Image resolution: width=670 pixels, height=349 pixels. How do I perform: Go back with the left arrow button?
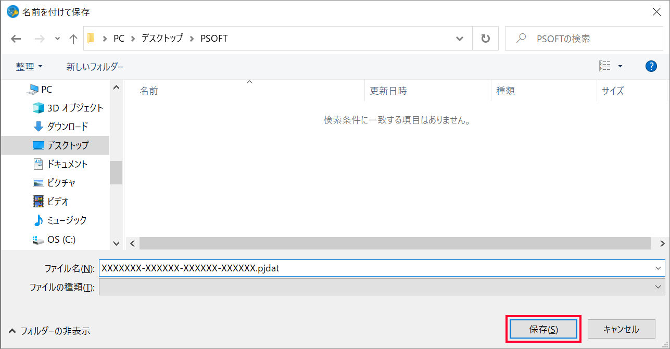(16, 39)
